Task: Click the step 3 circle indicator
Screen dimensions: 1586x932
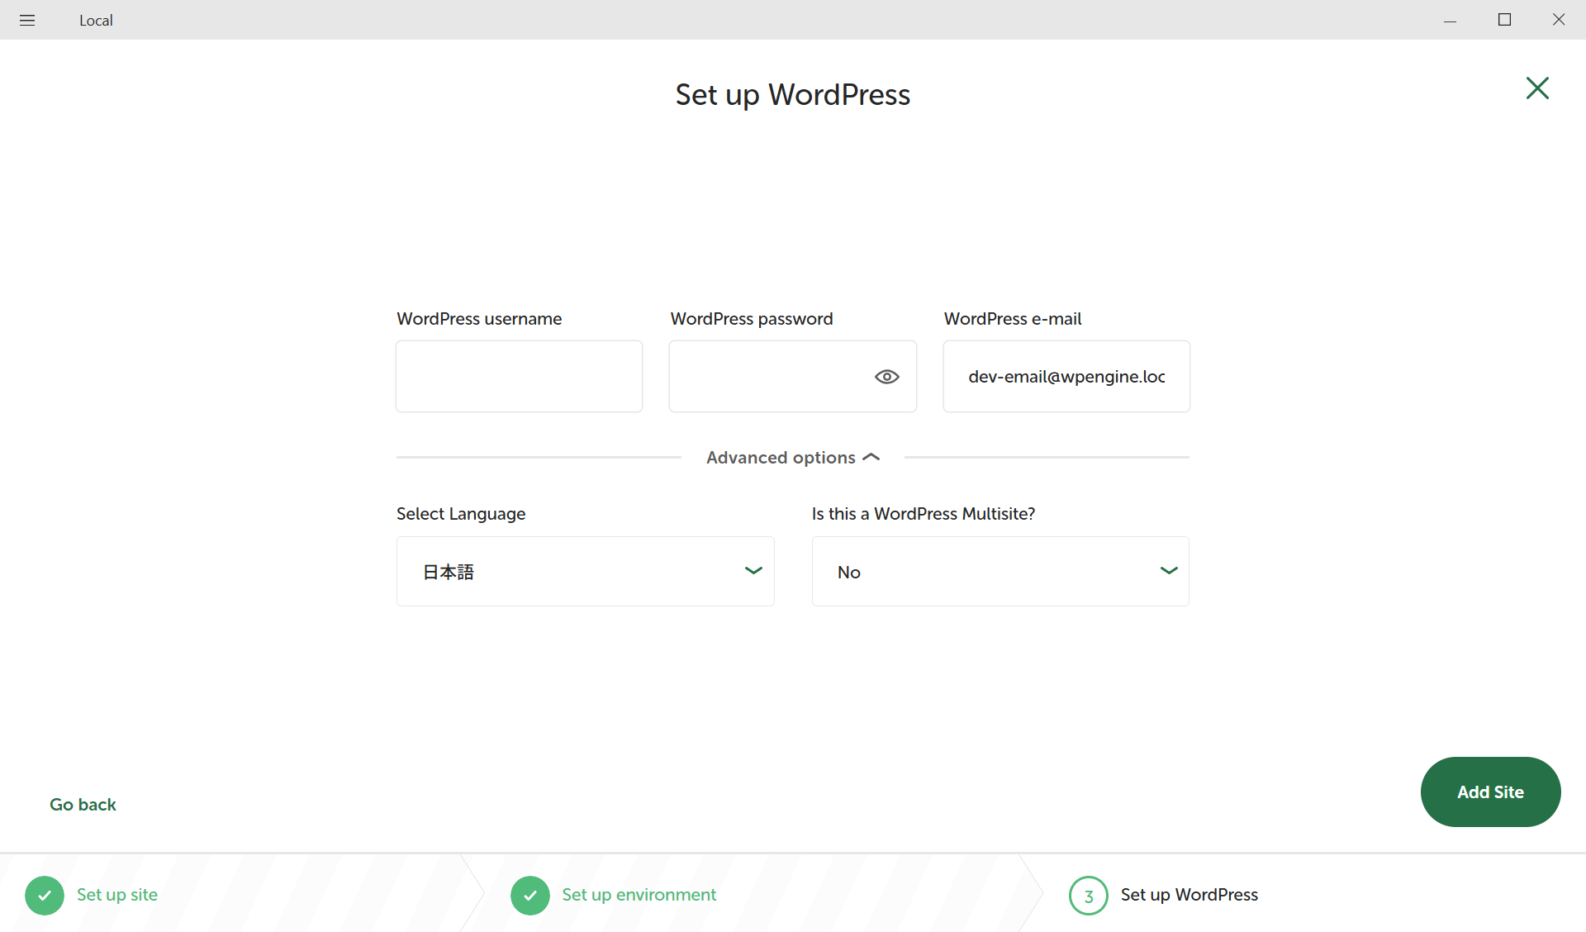Action: [1088, 895]
